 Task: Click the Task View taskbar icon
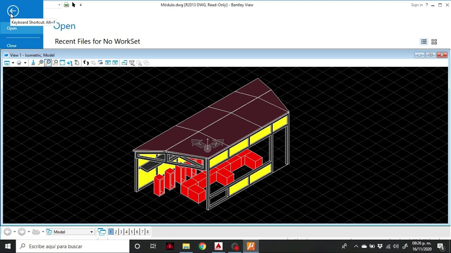153,246
